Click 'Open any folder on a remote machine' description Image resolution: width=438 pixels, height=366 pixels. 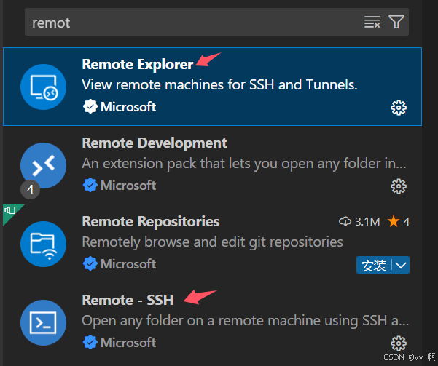pos(246,321)
